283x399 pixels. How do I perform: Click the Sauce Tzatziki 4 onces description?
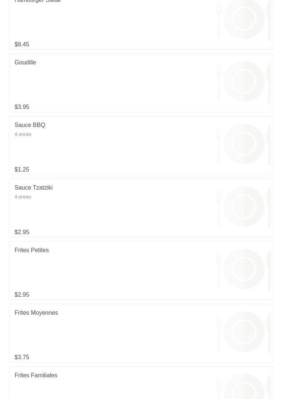tap(23, 197)
